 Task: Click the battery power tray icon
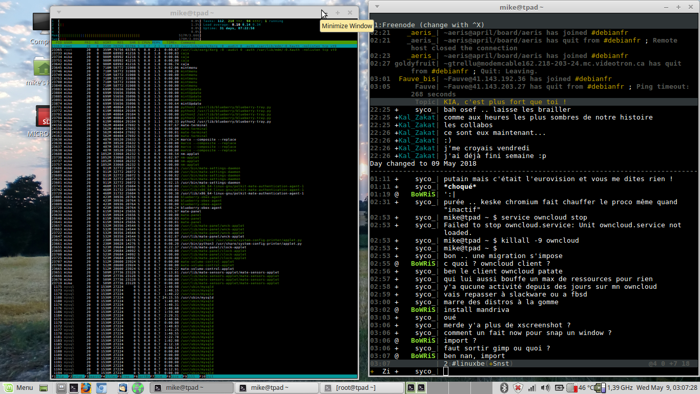559,388
